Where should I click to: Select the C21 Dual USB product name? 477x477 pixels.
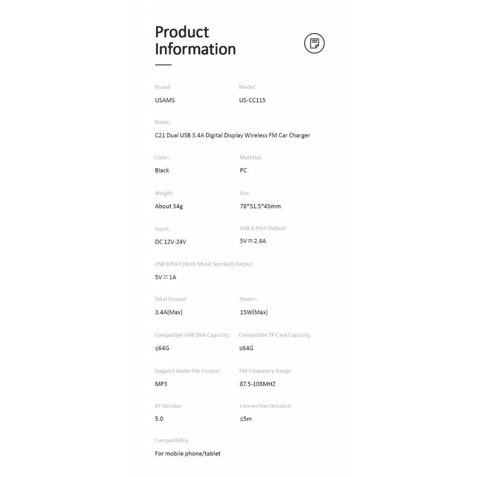(x=232, y=136)
